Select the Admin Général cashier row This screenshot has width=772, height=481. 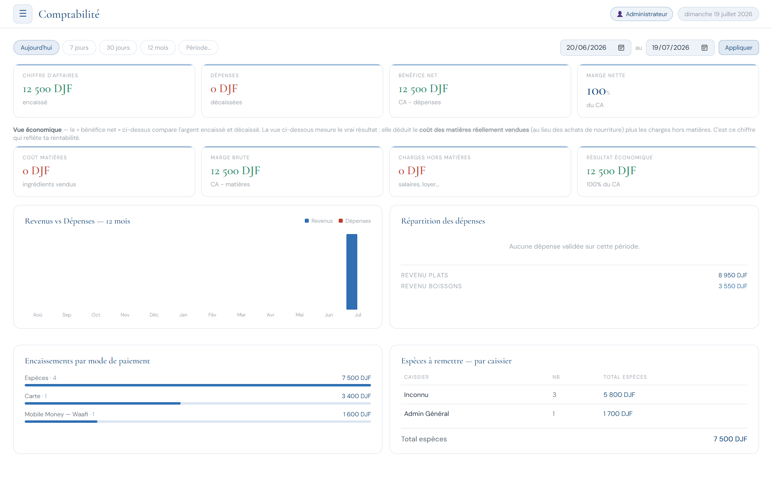pos(574,413)
